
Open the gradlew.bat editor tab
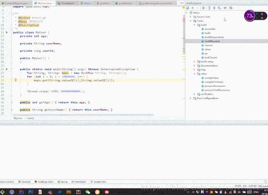(126, 3)
